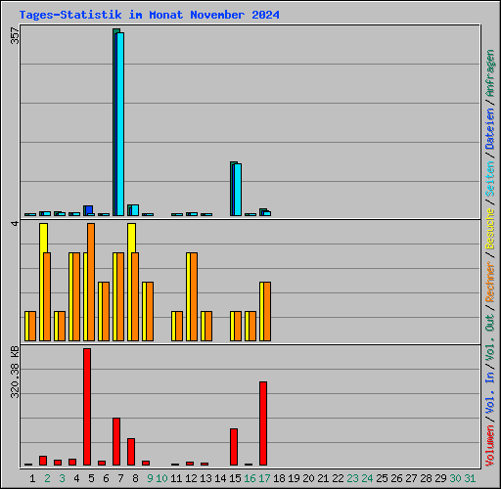Click the orange hosts bar for day 17
This screenshot has height=489, width=501.
[267, 311]
